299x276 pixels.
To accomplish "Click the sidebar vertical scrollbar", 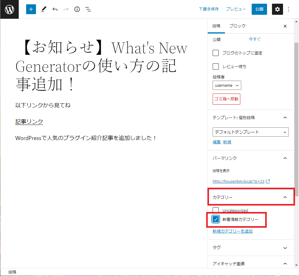I will (296, 119).
